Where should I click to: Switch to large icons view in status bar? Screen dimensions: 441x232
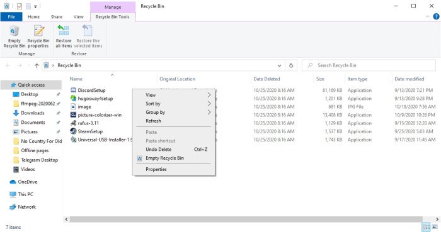tap(435, 227)
